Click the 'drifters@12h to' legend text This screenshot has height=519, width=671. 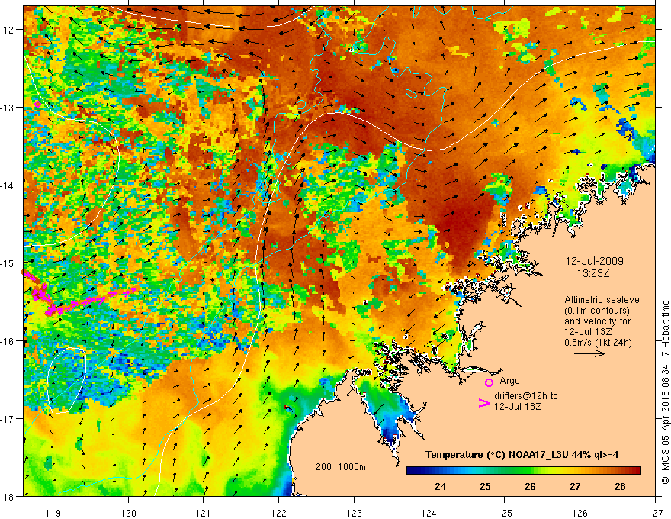coord(526,395)
